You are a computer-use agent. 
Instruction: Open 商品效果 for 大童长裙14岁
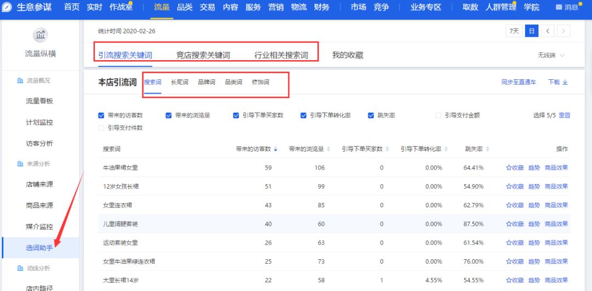[556, 281]
